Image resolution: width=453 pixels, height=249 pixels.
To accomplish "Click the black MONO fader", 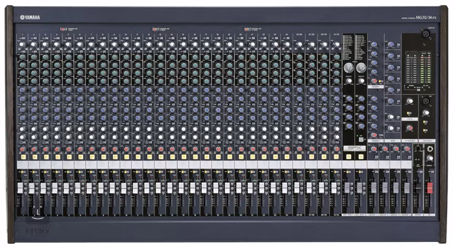I will click(x=418, y=188).
